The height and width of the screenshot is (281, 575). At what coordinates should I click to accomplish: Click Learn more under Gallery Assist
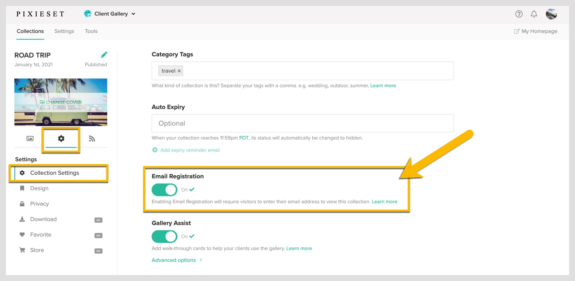pos(299,249)
